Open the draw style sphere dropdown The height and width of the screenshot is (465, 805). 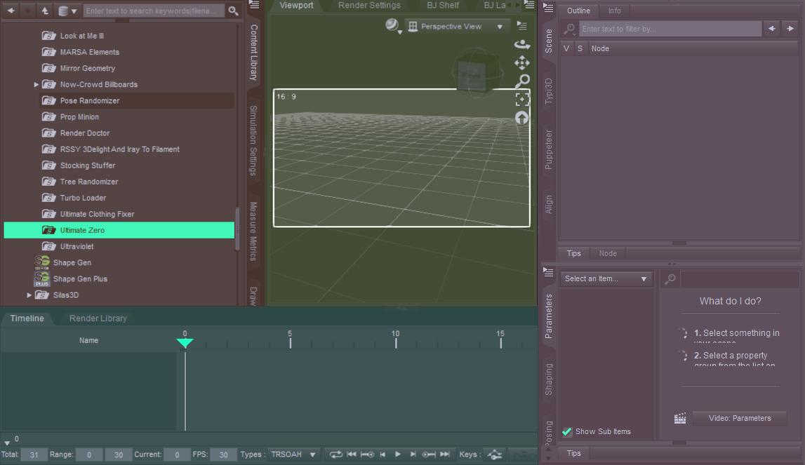[x=393, y=26]
